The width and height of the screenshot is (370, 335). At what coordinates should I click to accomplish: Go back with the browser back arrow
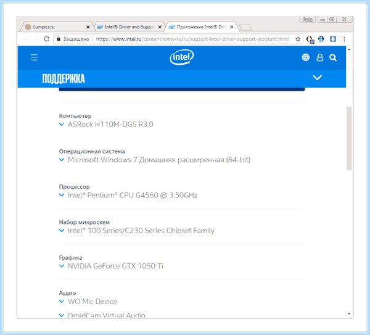click(26, 39)
